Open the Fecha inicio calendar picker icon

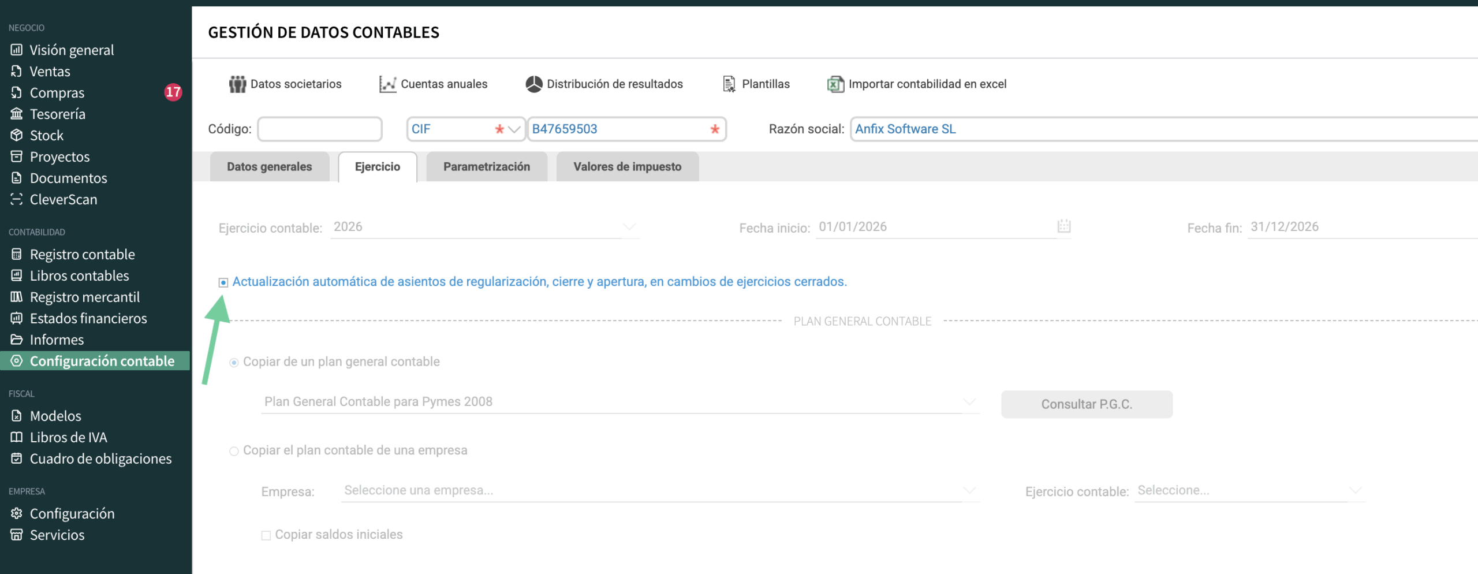[x=1063, y=226]
